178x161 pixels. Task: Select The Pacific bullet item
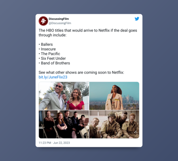49,54
